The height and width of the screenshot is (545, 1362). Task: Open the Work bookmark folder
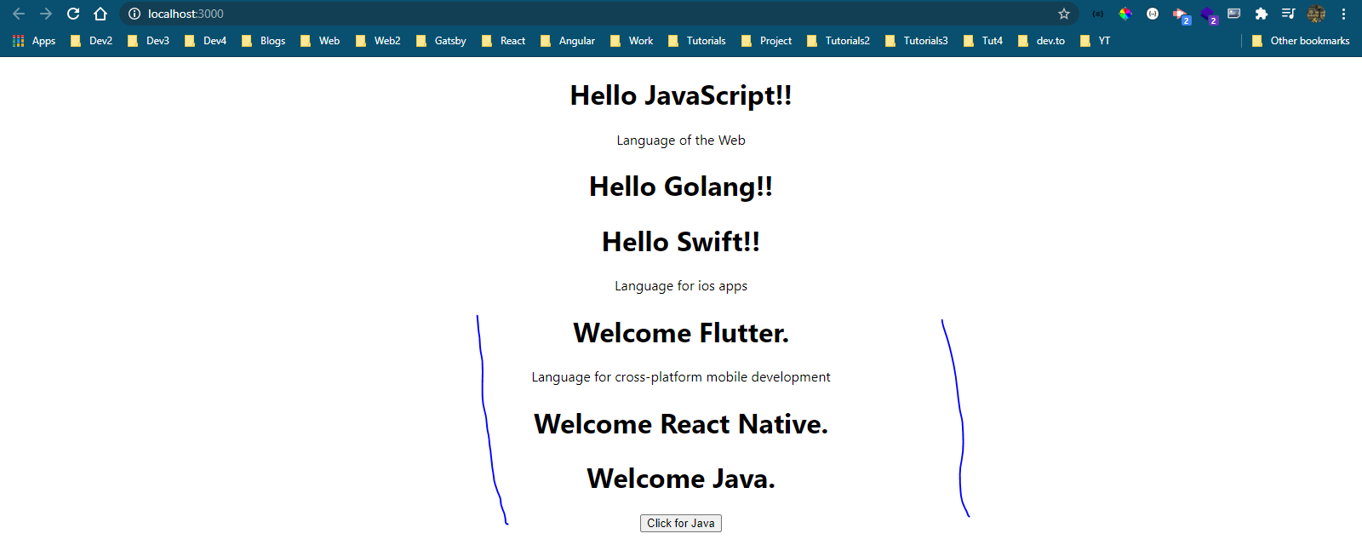pos(632,41)
